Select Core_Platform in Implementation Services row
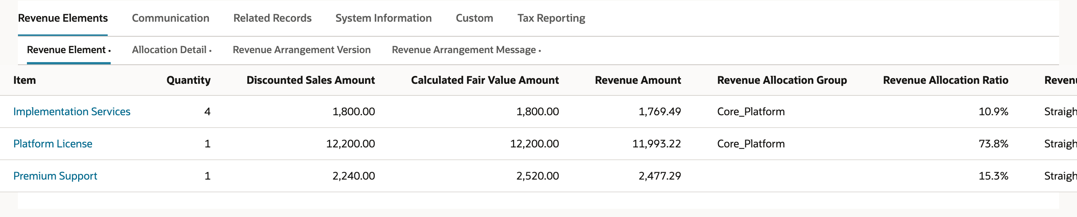 751,111
